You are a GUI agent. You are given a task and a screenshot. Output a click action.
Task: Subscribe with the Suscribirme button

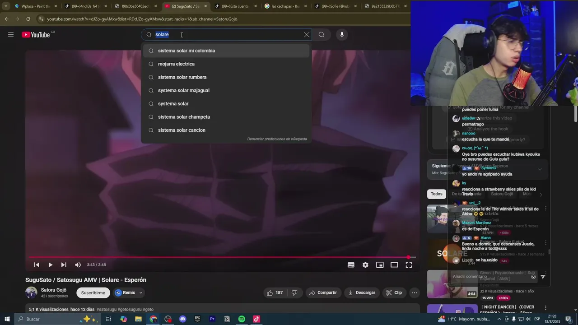point(93,293)
